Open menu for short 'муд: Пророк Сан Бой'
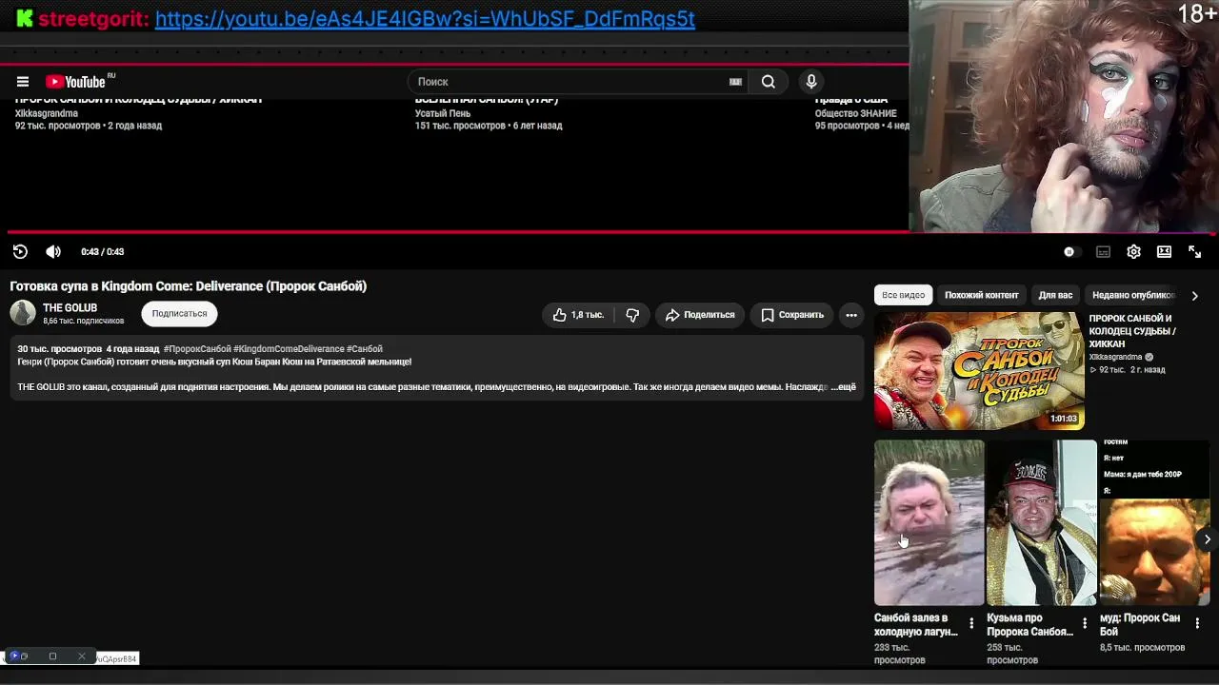The image size is (1219, 685). pos(1197,624)
